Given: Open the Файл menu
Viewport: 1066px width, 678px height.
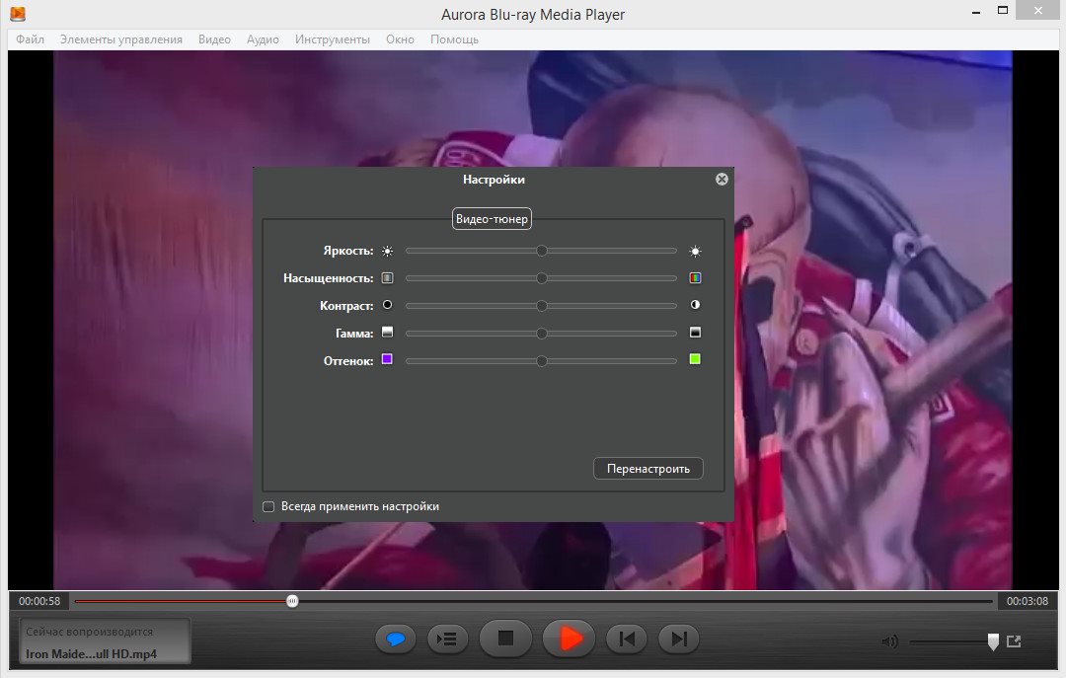Looking at the screenshot, I should tap(30, 39).
